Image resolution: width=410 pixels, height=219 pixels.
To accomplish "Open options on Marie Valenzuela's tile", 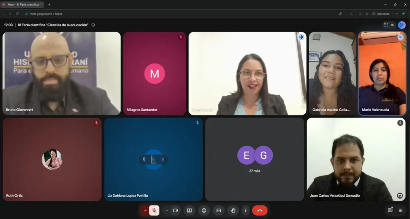I will [x=400, y=37].
